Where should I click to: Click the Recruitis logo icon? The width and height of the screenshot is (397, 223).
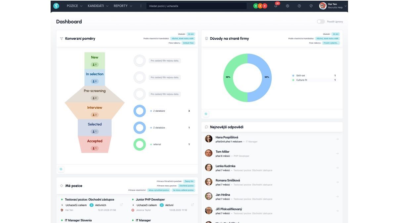click(56, 6)
